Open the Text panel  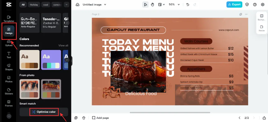[x=9, y=55]
